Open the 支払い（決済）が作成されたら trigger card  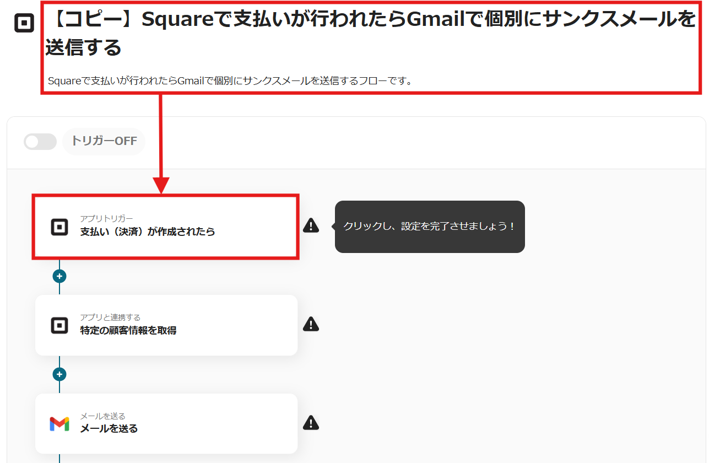[x=166, y=227]
